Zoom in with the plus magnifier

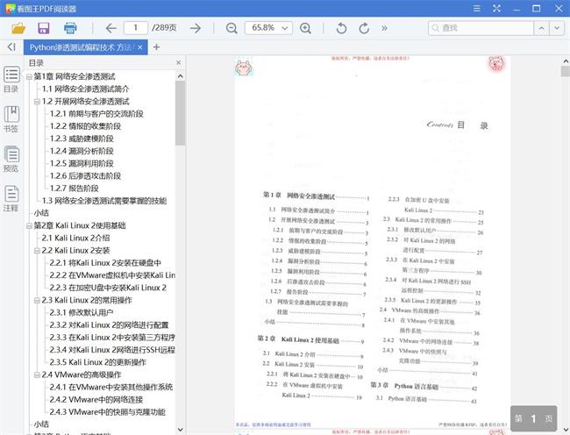305,28
